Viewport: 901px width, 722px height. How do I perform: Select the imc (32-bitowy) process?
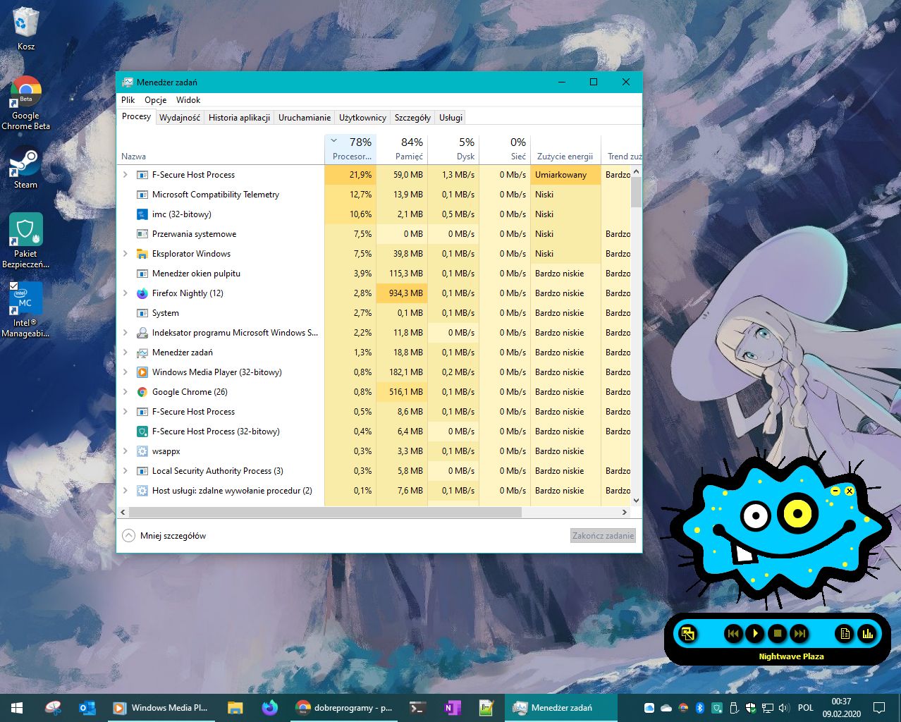374,214
